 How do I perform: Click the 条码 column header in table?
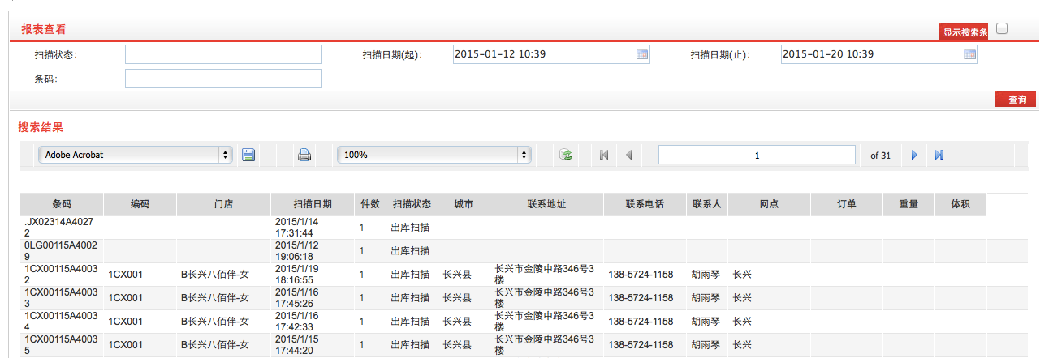62,205
